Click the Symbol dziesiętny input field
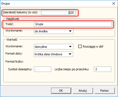The image size is (118, 97). [x=42, y=69]
